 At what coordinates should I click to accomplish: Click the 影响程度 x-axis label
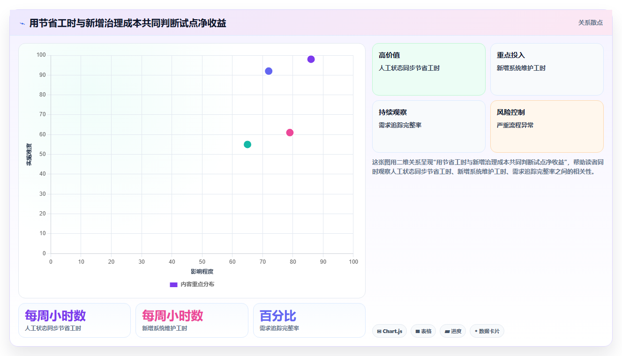[202, 272]
